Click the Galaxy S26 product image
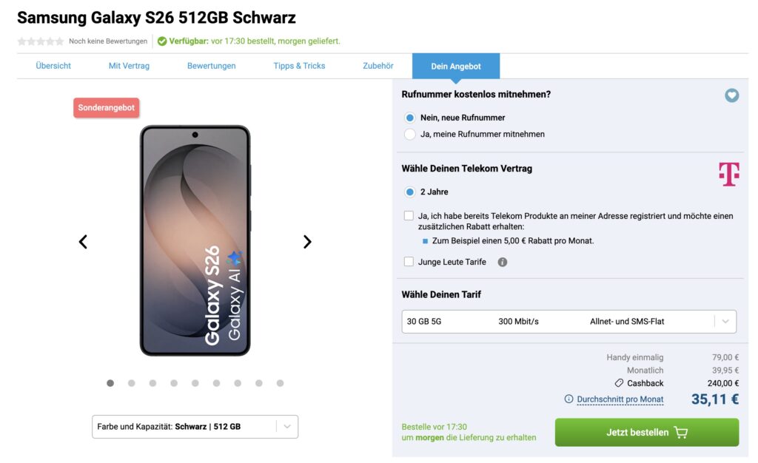The image size is (758, 463). point(195,240)
